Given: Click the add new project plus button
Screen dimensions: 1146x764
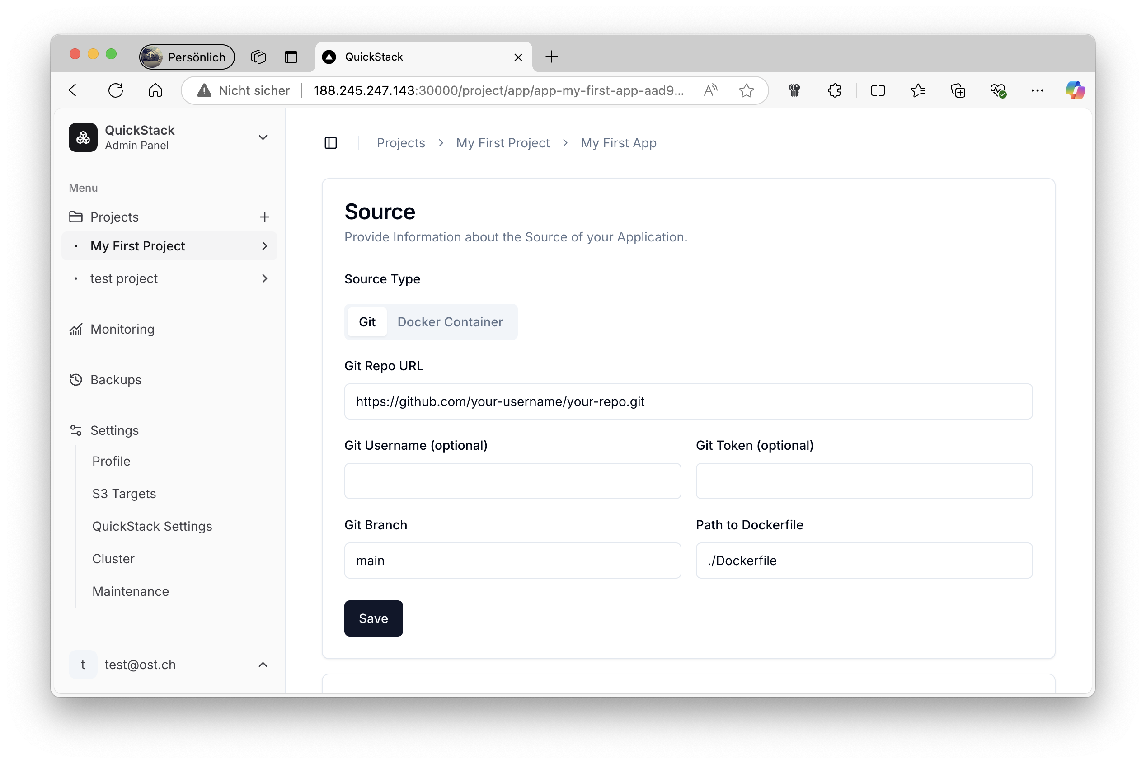Looking at the screenshot, I should (265, 217).
